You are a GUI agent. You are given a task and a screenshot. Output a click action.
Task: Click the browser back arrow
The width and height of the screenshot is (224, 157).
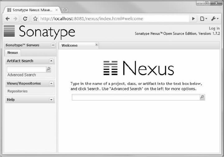tap(7, 19)
